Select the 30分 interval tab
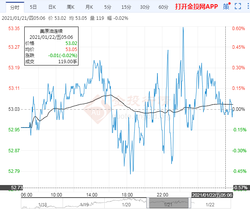Screen dimensions: 250x209 click(x=145, y=7)
